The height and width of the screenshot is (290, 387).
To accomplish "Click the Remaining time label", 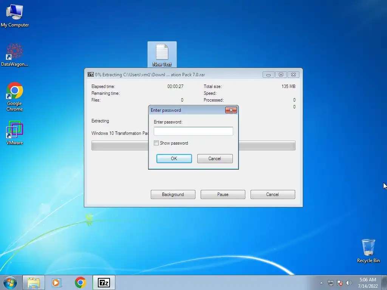I will coord(105,93).
